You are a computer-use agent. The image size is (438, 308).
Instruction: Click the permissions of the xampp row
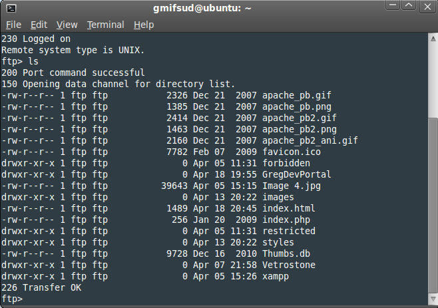coord(28,277)
